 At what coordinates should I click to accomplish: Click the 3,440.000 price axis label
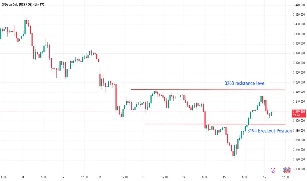[x=299, y=5]
